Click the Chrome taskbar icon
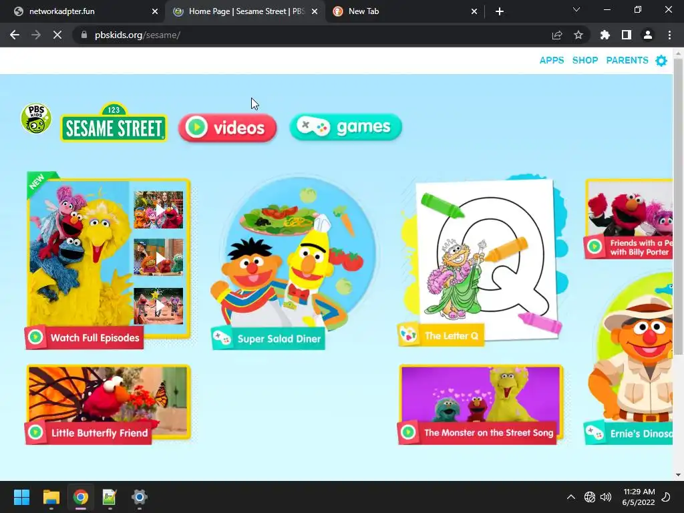The image size is (684, 513). pos(80,497)
